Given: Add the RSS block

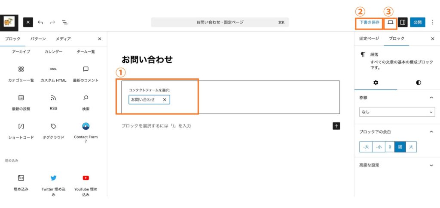Looking at the screenshot, I should coord(53,98).
